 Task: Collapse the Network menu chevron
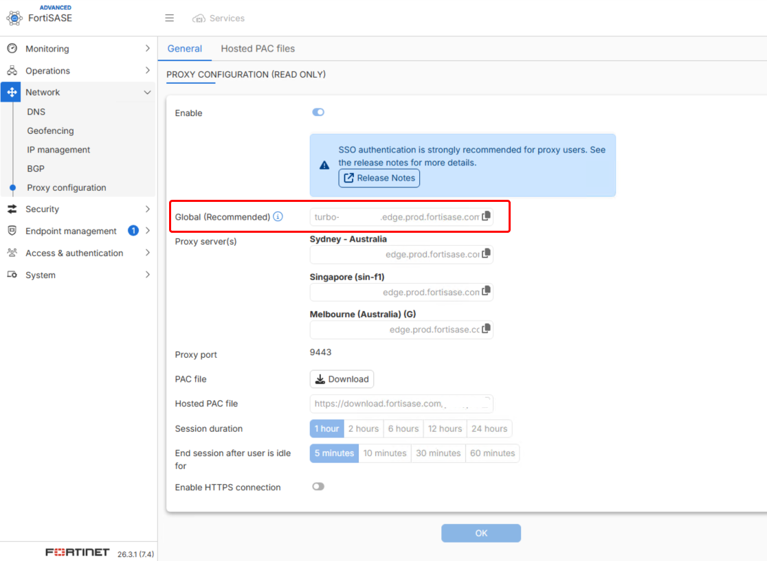pos(147,93)
